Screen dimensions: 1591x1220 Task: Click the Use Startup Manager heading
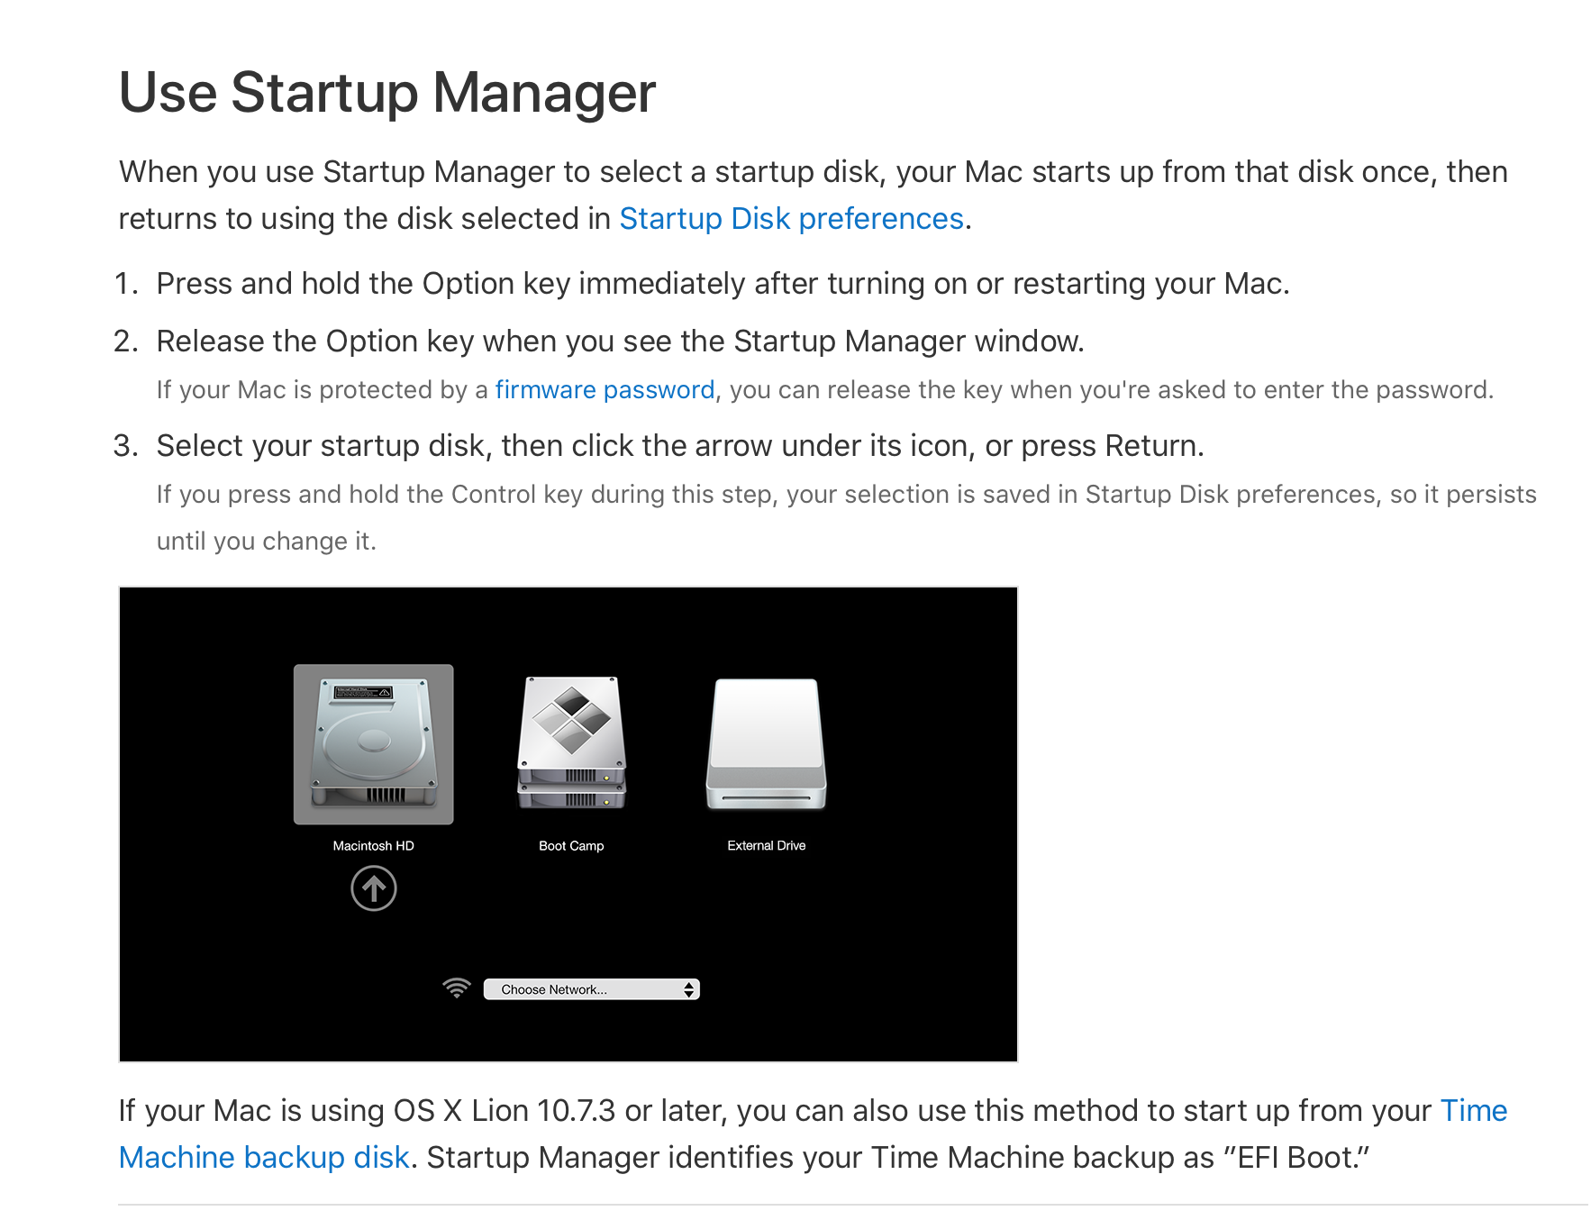(x=387, y=93)
